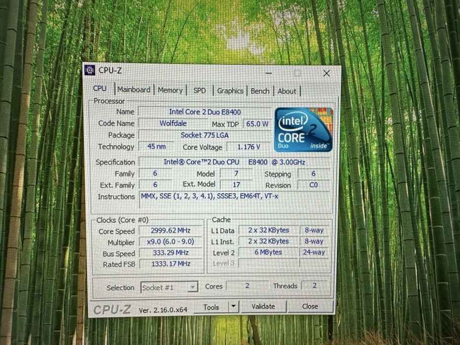460x345 pixels.
Task: Click the Rated FSB value 1333.17 MHz
Action: [x=171, y=264]
